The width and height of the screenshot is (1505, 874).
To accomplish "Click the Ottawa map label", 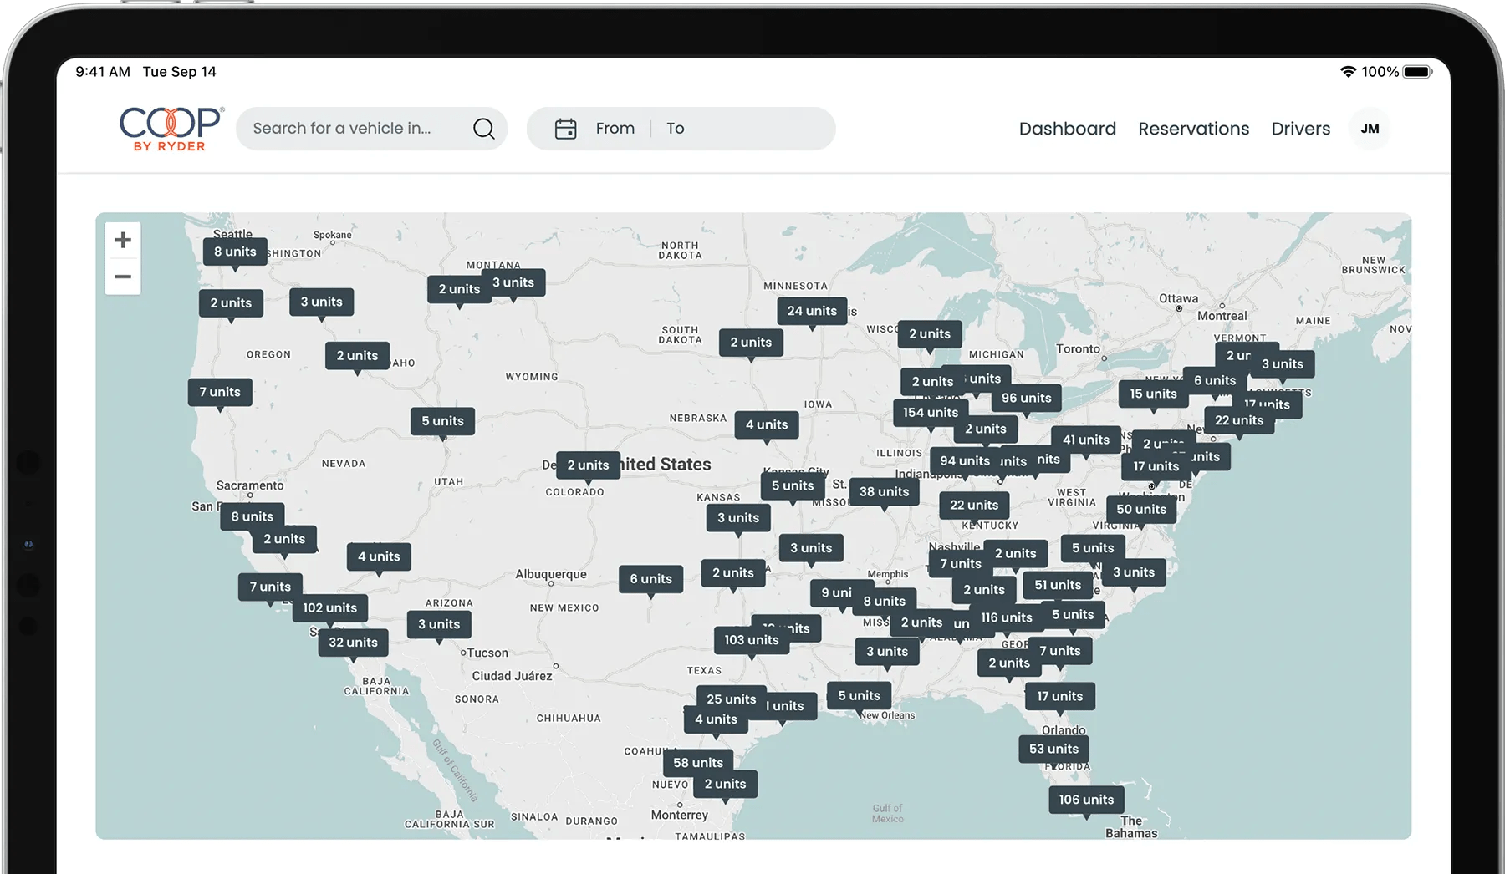I will (x=1178, y=299).
